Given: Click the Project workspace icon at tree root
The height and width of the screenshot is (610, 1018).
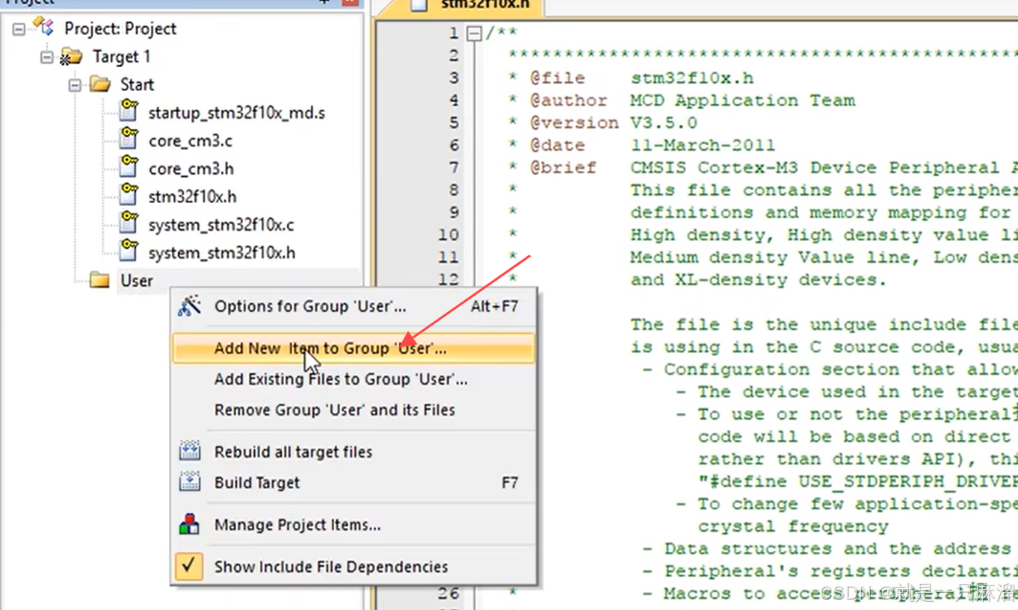Looking at the screenshot, I should [43, 28].
